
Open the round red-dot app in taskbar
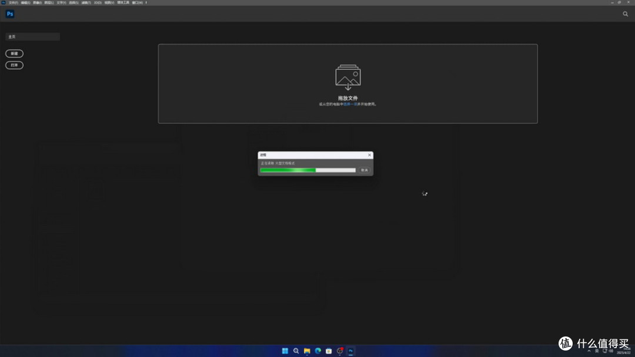click(340, 351)
